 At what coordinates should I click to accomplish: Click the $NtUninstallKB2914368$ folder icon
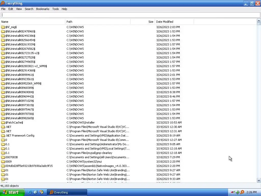pyautogui.click(x=3, y=70)
